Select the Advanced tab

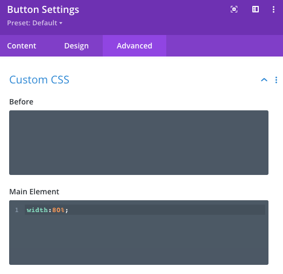135,46
